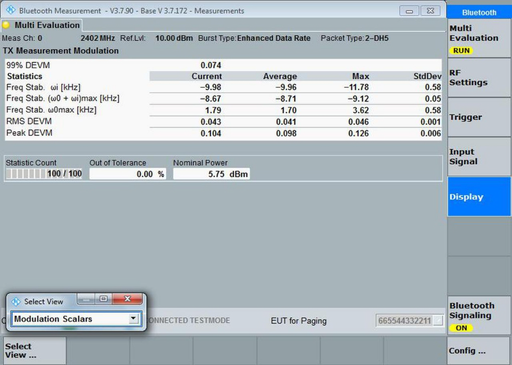Image resolution: width=512 pixels, height=365 pixels.
Task: Click the 10.00 dBm reference level value
Action: click(x=174, y=38)
